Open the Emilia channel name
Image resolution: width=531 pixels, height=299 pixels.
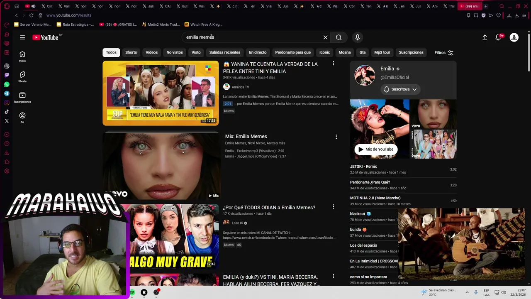(x=387, y=69)
